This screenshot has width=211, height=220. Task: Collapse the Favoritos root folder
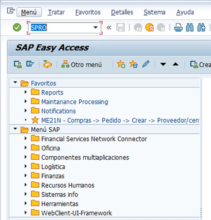coord(15,82)
